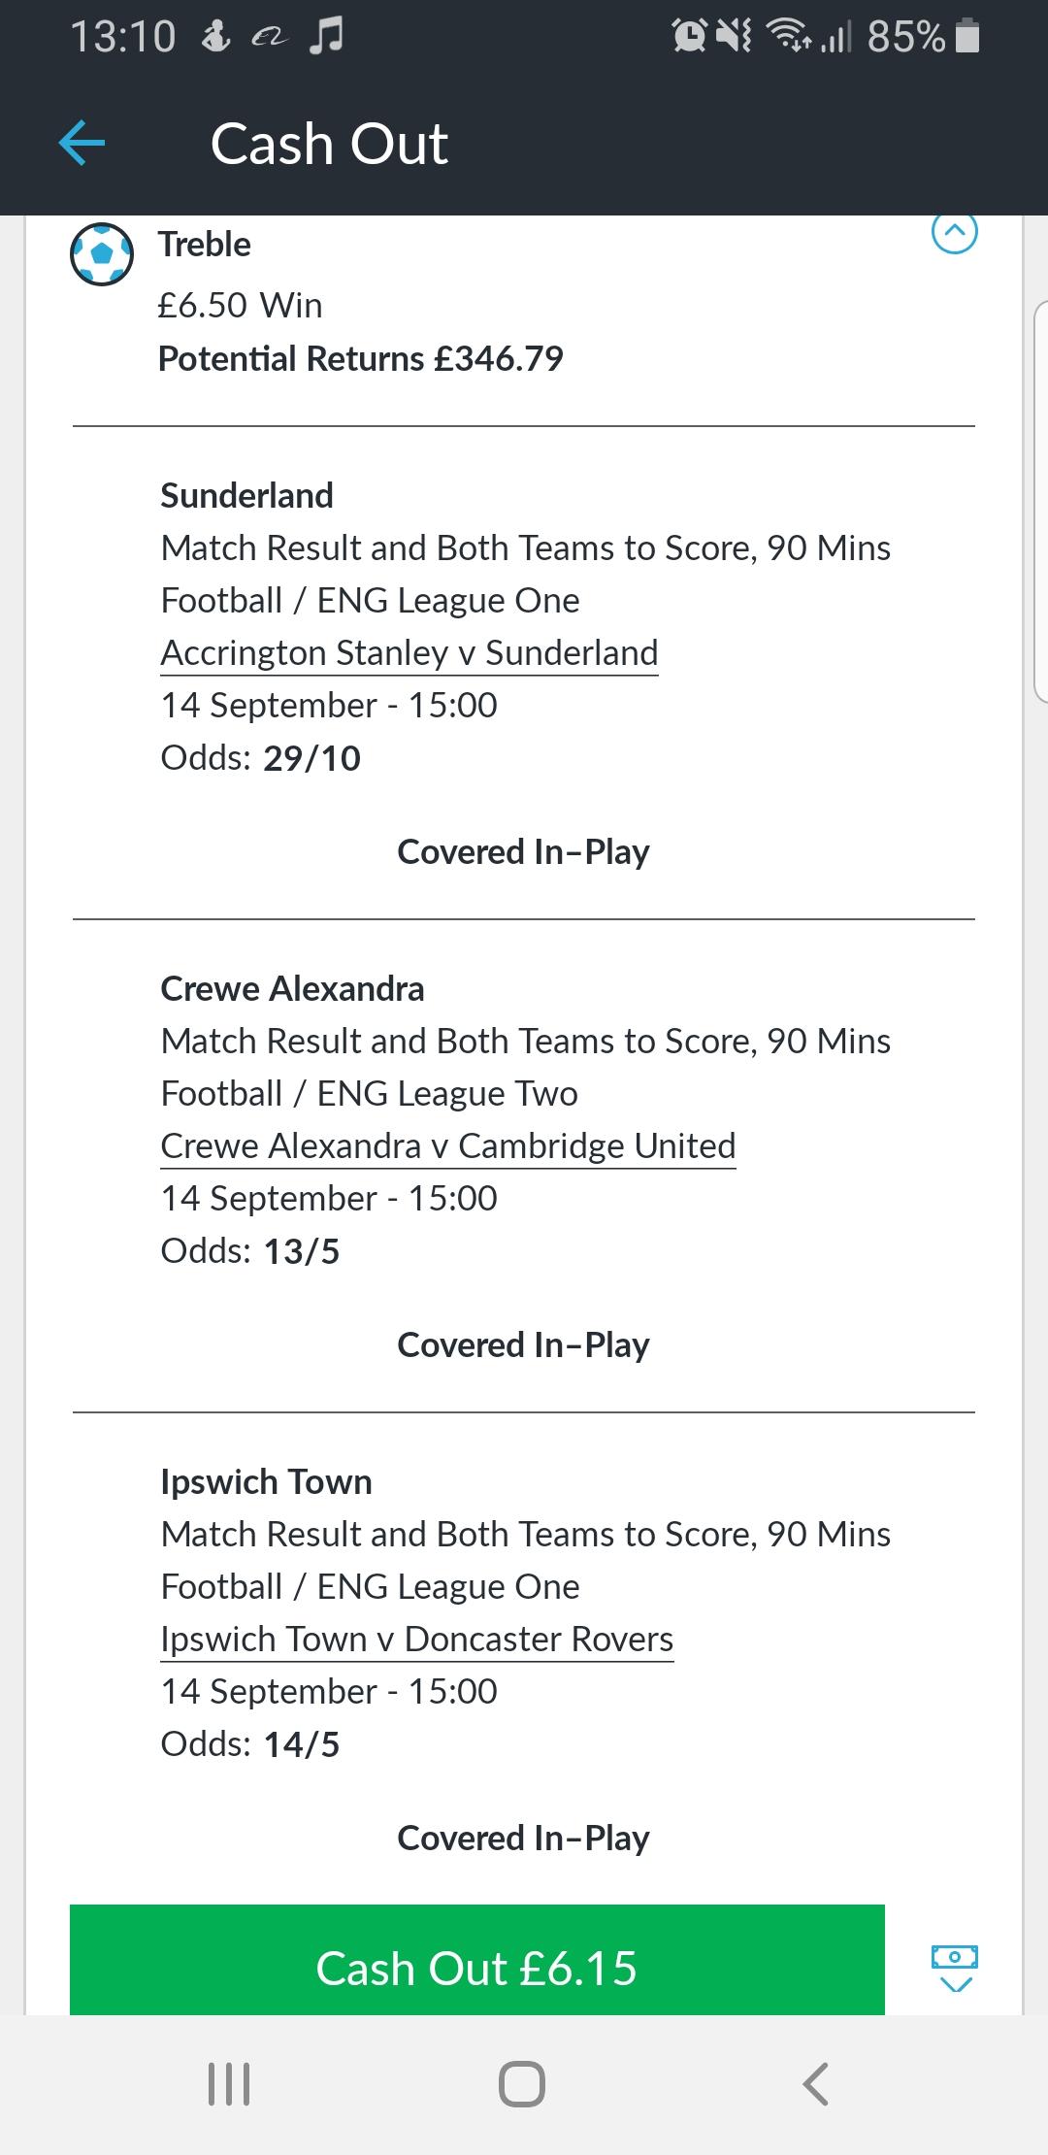Tap the Android navigation back chevron

[816, 2083]
